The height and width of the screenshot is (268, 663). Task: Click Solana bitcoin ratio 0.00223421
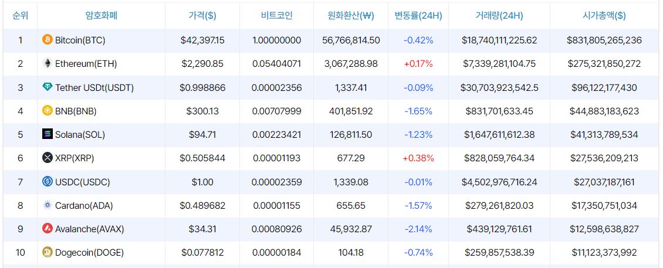coord(276,135)
